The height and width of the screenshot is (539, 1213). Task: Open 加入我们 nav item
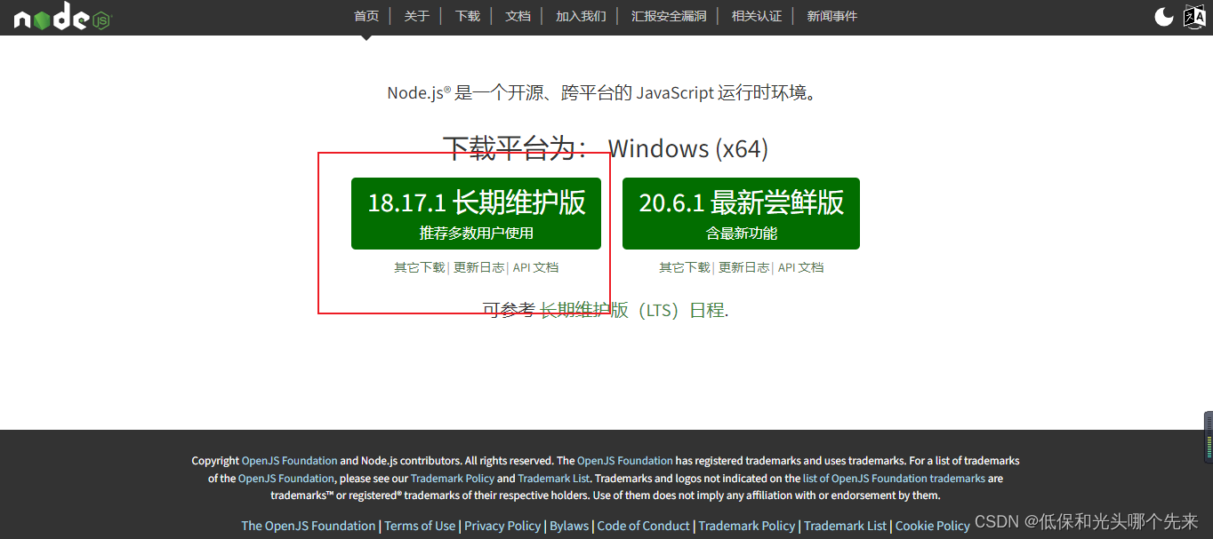(581, 16)
